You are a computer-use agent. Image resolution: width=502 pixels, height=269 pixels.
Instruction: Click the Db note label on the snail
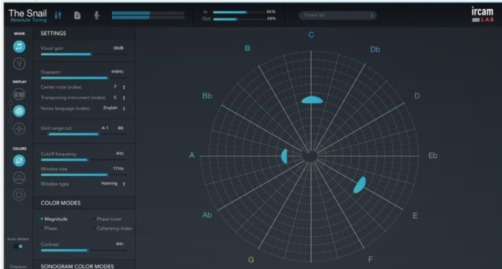pos(375,50)
